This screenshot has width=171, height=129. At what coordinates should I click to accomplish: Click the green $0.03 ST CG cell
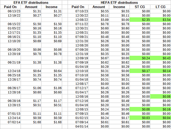pos(140,118)
